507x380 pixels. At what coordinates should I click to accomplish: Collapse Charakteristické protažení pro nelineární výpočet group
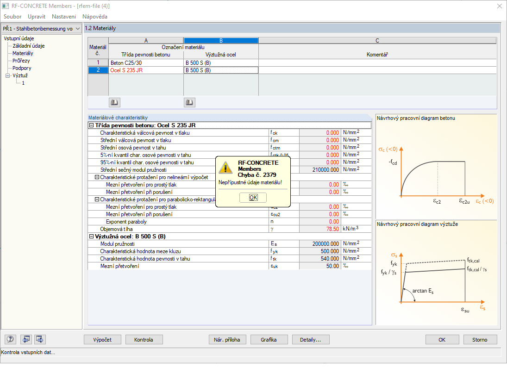point(97,177)
